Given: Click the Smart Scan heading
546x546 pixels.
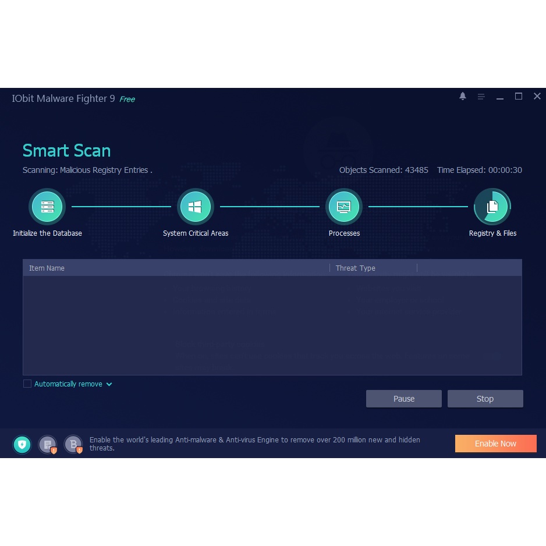Looking at the screenshot, I should [x=66, y=151].
